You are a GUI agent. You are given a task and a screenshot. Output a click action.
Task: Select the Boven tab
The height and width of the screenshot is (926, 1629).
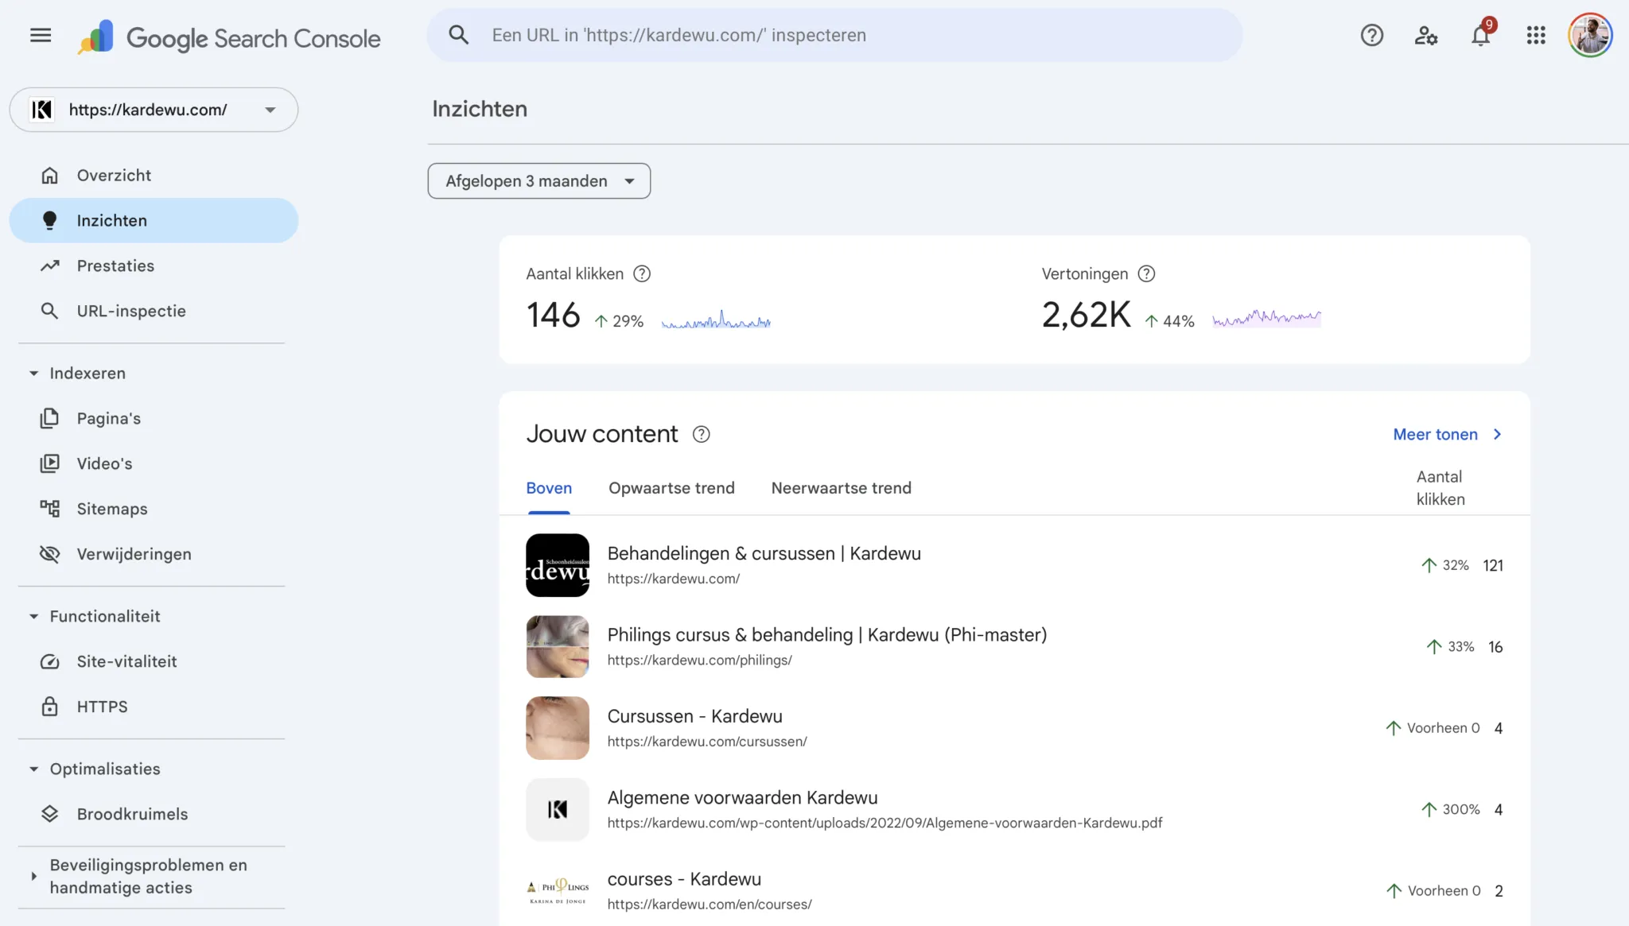pos(549,488)
